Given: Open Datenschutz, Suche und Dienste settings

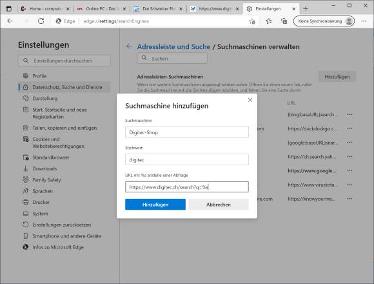Looking at the screenshot, I should pyautogui.click(x=64, y=87).
